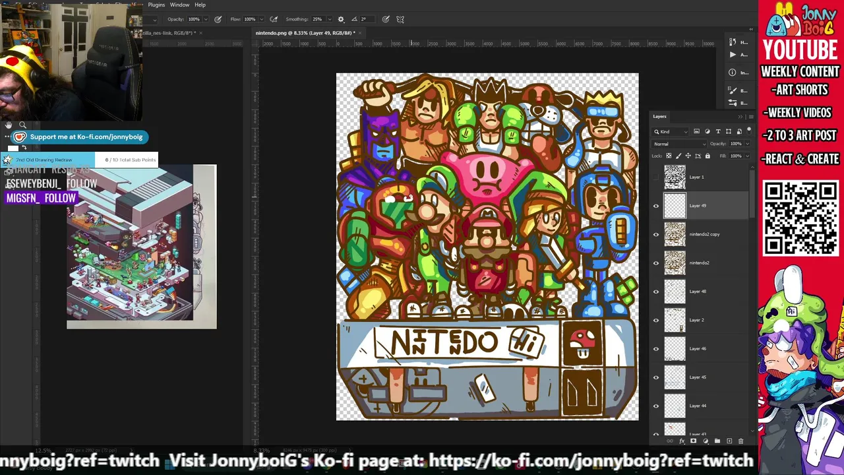This screenshot has width=844, height=475.
Task: Toggle the type layer filter icon
Action: tap(718, 131)
